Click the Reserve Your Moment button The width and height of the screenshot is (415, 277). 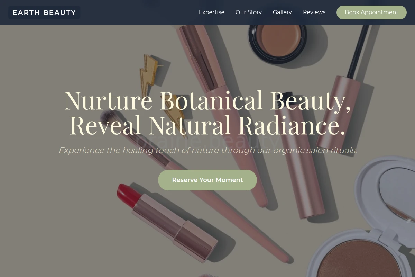pos(207,180)
